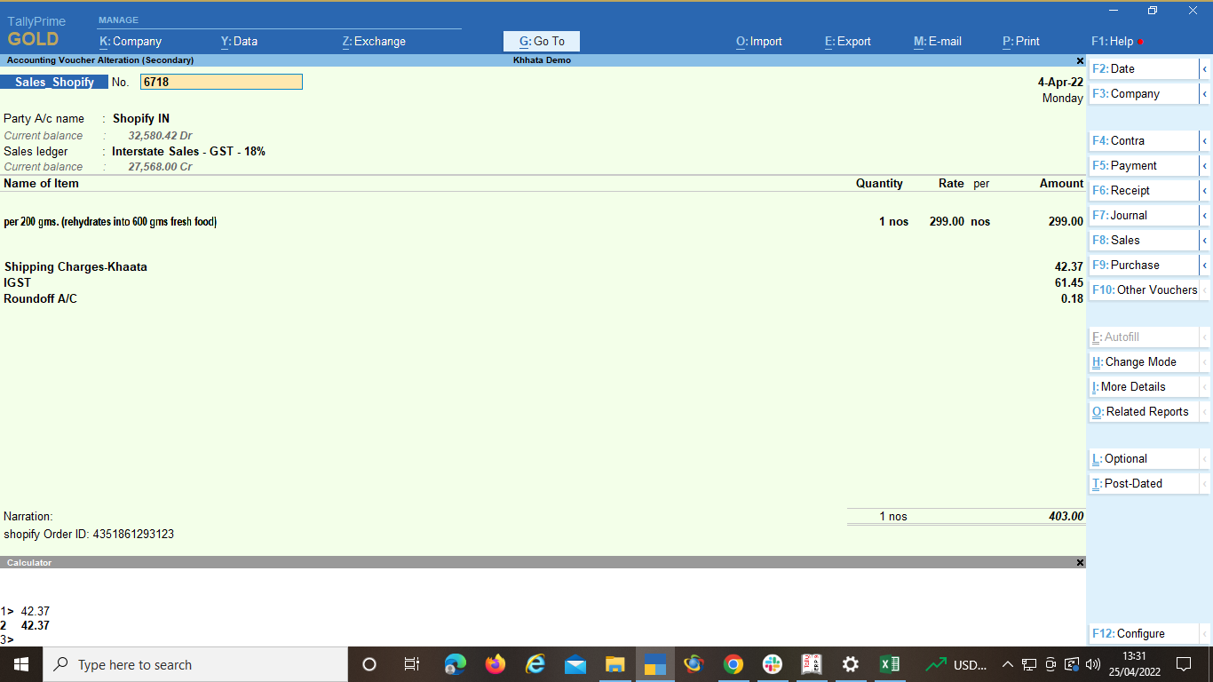Open the E: Export menu
The image size is (1213, 682).
[848, 41]
